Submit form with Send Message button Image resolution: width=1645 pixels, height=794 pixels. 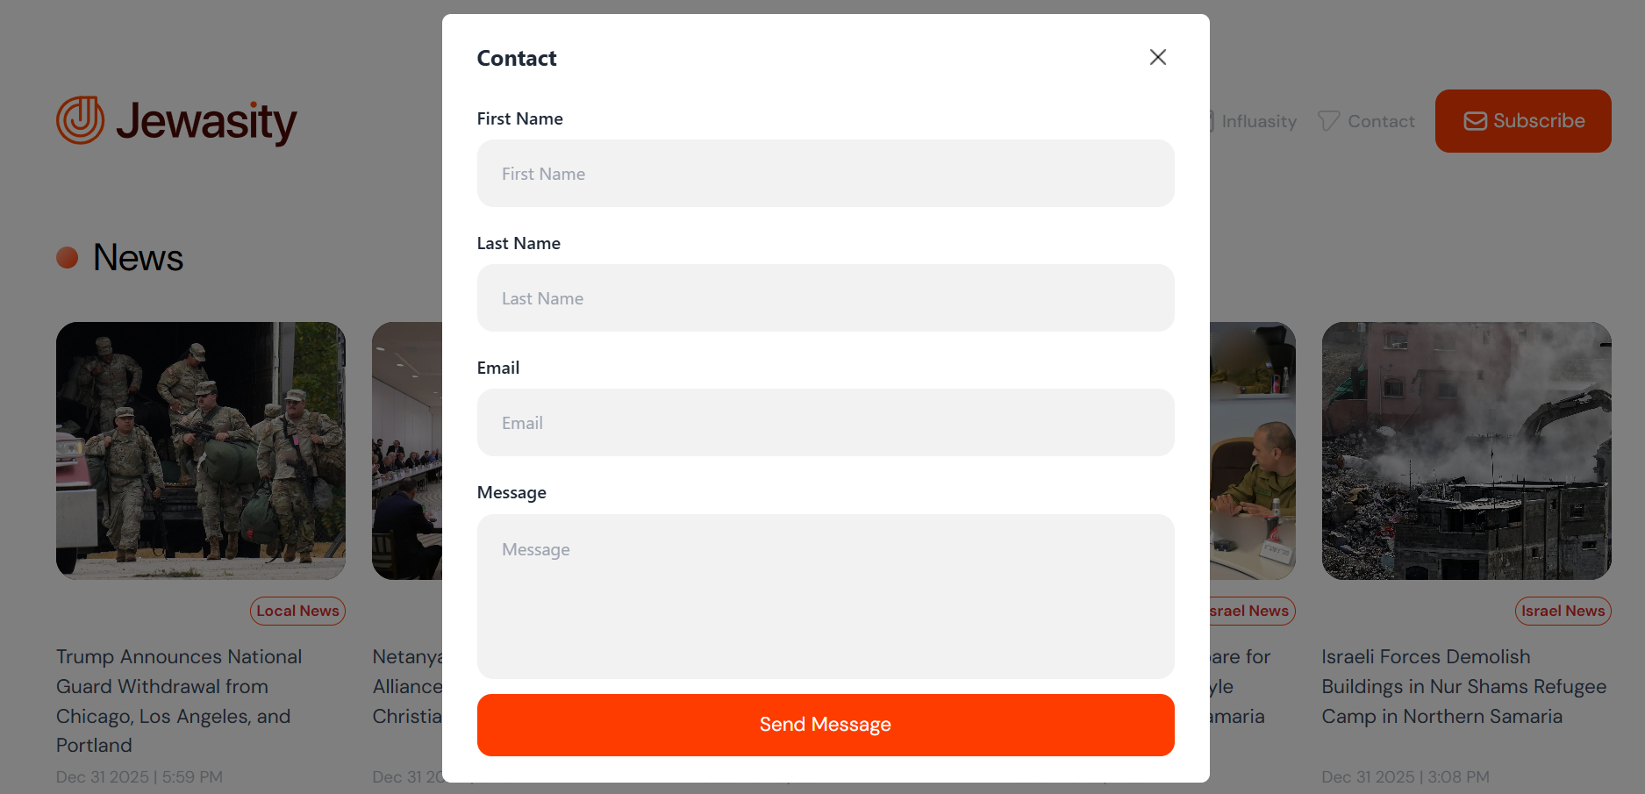pos(826,725)
